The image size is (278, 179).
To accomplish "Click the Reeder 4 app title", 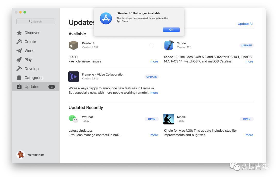I will (88, 43).
